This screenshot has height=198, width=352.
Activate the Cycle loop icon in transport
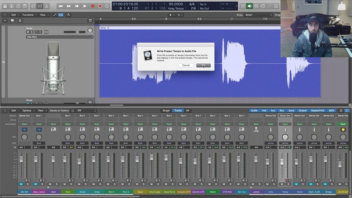click(x=106, y=6)
